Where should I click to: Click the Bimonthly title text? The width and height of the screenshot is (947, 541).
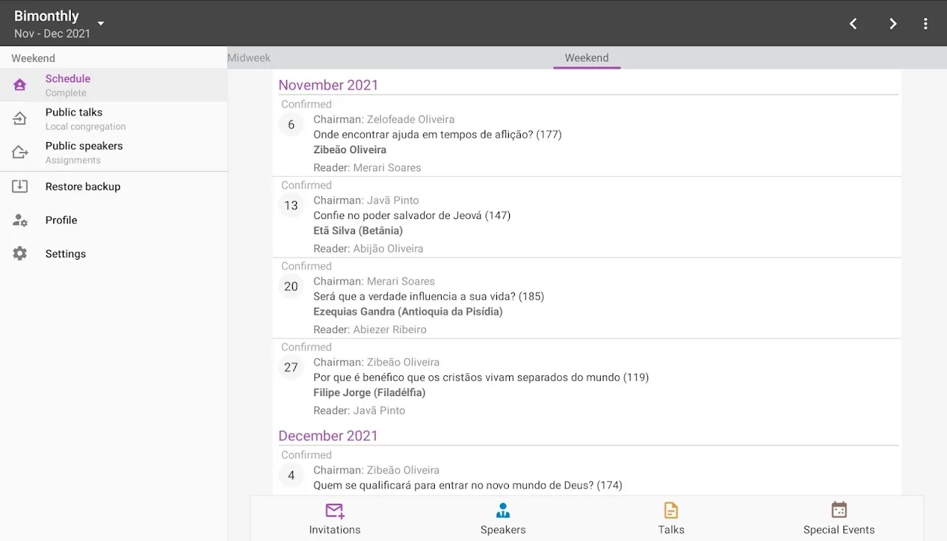point(47,16)
